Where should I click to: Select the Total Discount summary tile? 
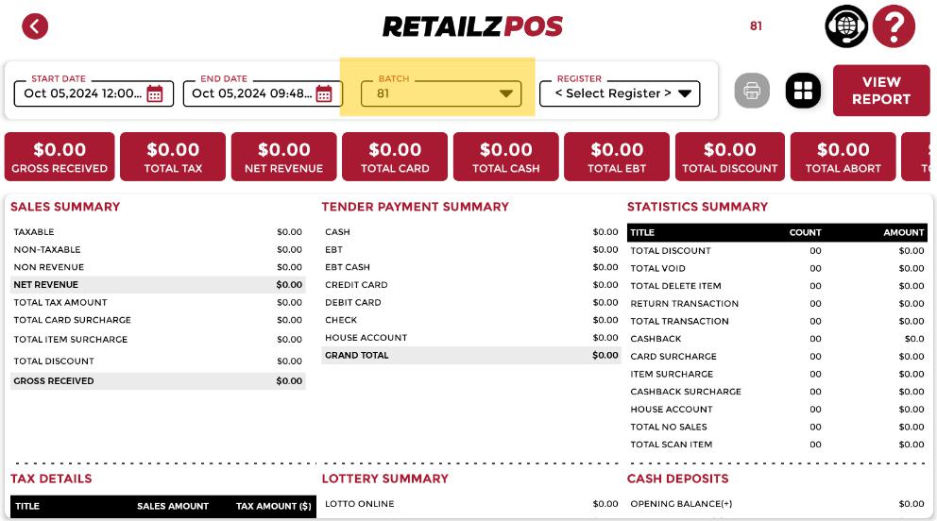click(x=729, y=157)
